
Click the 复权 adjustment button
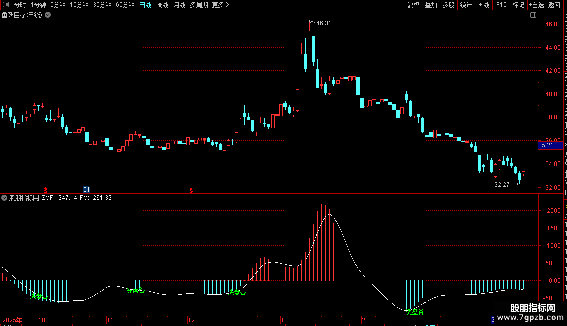click(x=413, y=5)
